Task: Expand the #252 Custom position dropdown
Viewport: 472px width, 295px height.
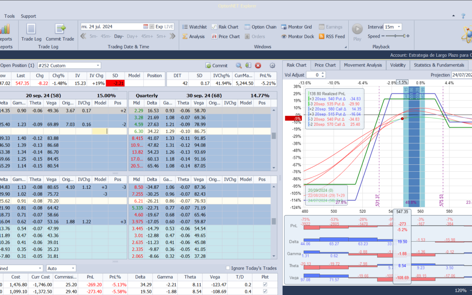Action: coord(98,65)
